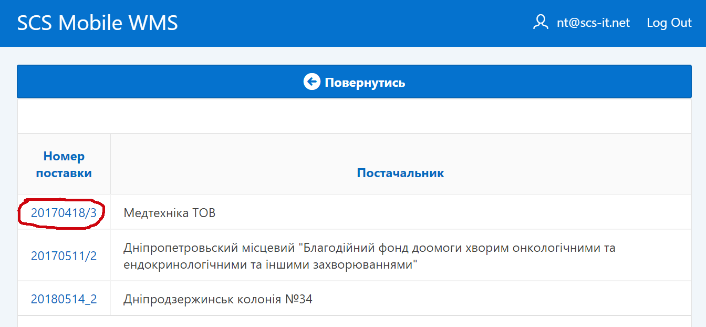The height and width of the screenshot is (327, 706).
Task: Click the empty row below 20180514_2
Action: (354, 321)
